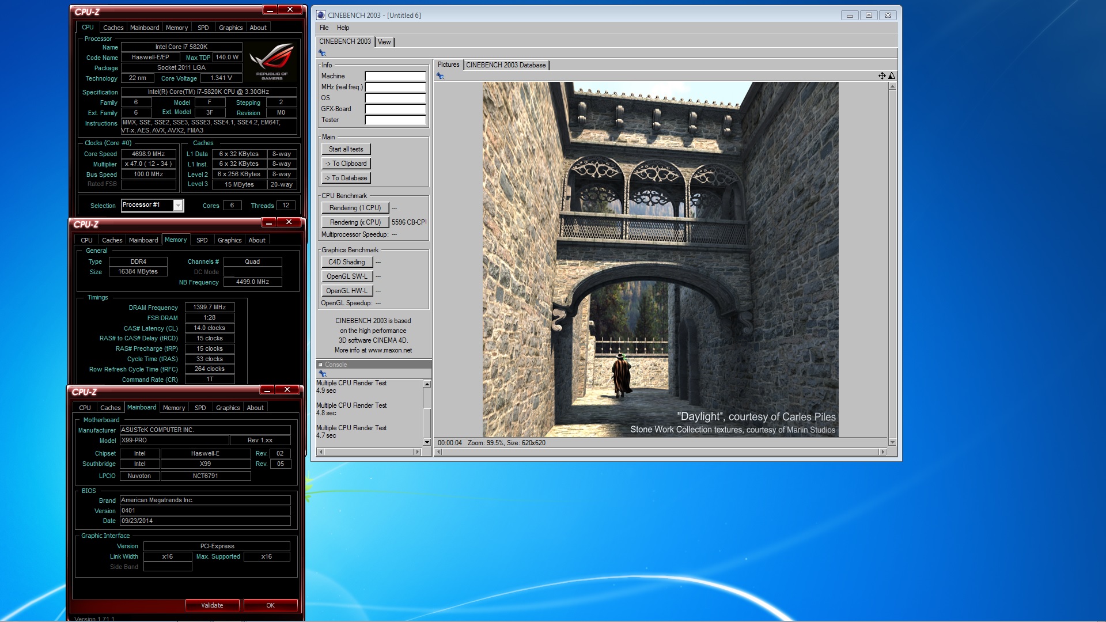Click Validate in bottom CPU-Z window
This screenshot has height=622, width=1106.
pos(212,605)
